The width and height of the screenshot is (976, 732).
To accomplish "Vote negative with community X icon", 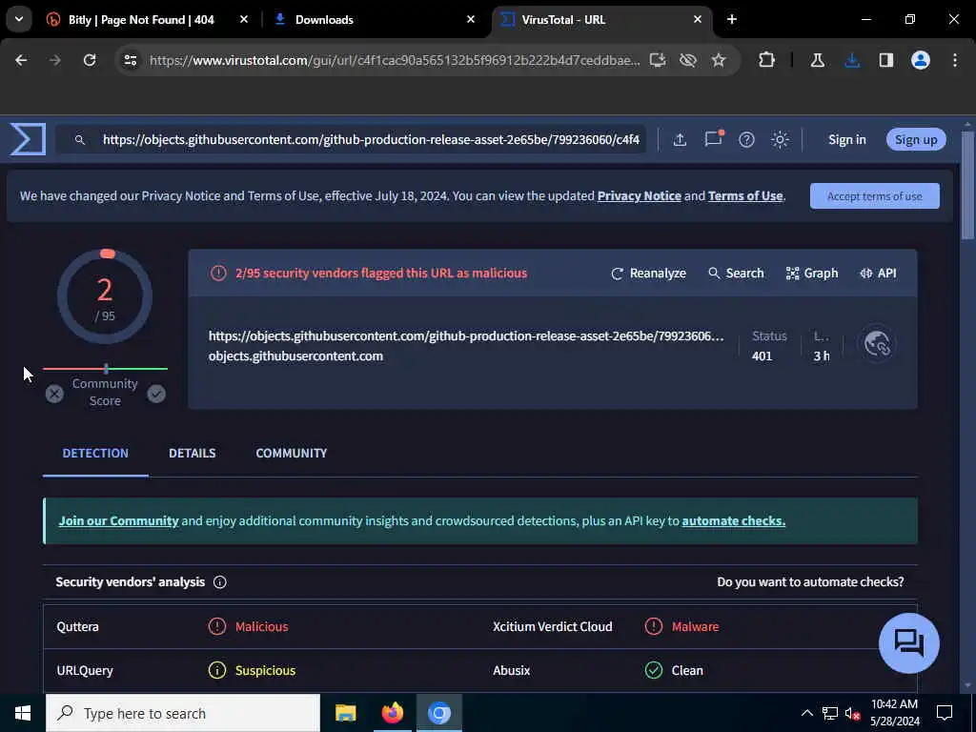I will click(54, 394).
